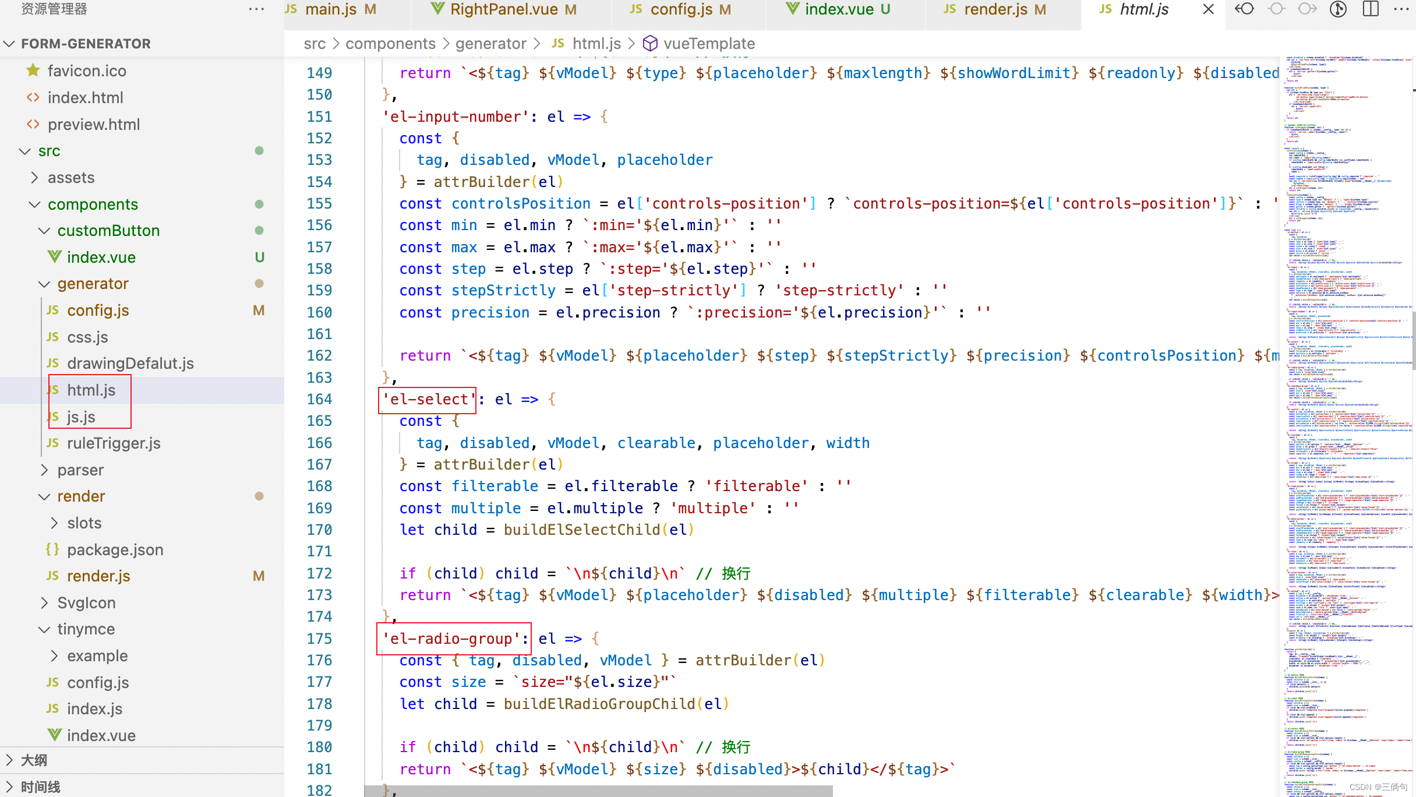Click the components breadcrumb segment
Screen dimensions: 1416x797
390,44
